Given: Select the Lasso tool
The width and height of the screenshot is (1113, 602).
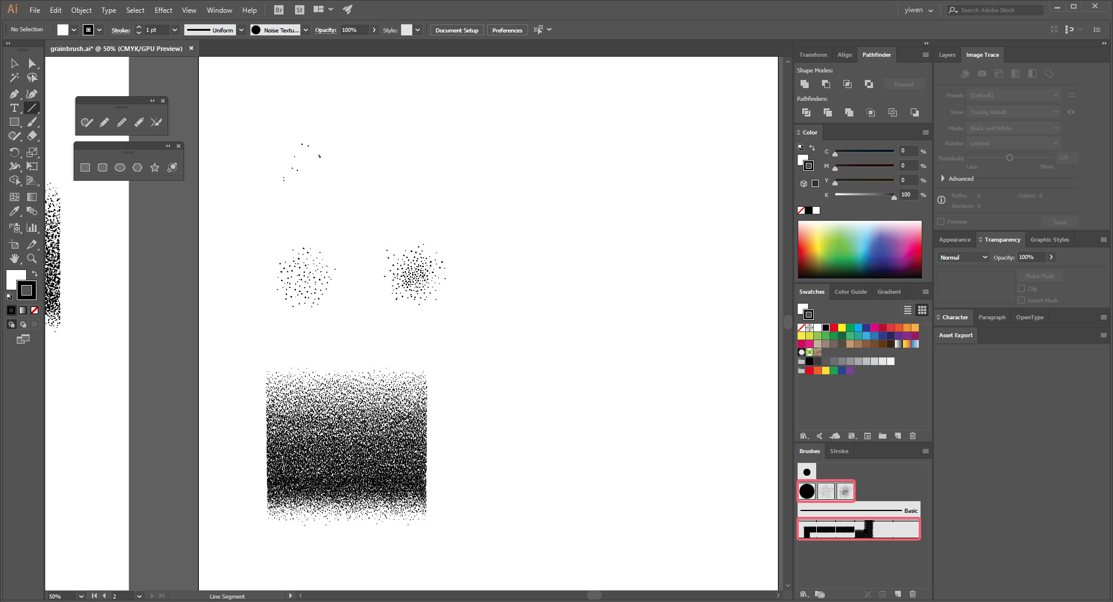Looking at the screenshot, I should coord(32,78).
